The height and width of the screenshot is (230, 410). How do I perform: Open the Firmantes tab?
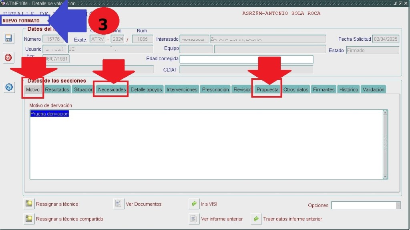point(324,89)
